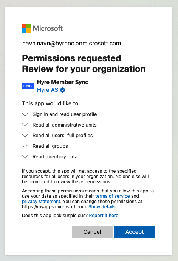The height and width of the screenshot is (261, 178).
Task: Click the Accept button
Action: [135, 232]
